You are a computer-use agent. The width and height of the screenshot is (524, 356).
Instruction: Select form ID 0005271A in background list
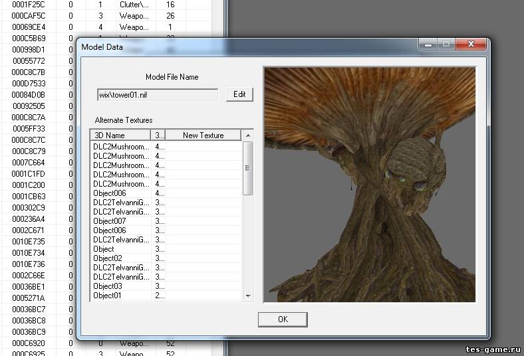pos(28,298)
